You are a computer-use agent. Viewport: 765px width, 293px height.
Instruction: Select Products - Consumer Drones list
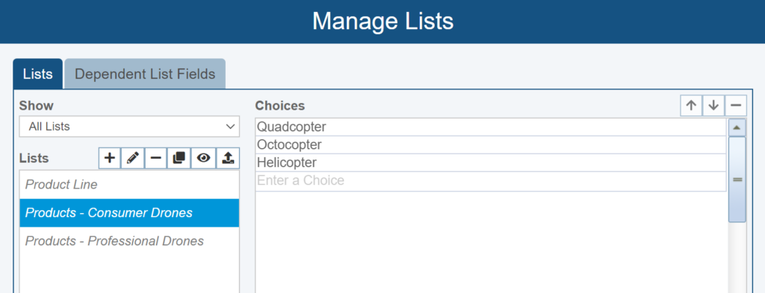(129, 212)
